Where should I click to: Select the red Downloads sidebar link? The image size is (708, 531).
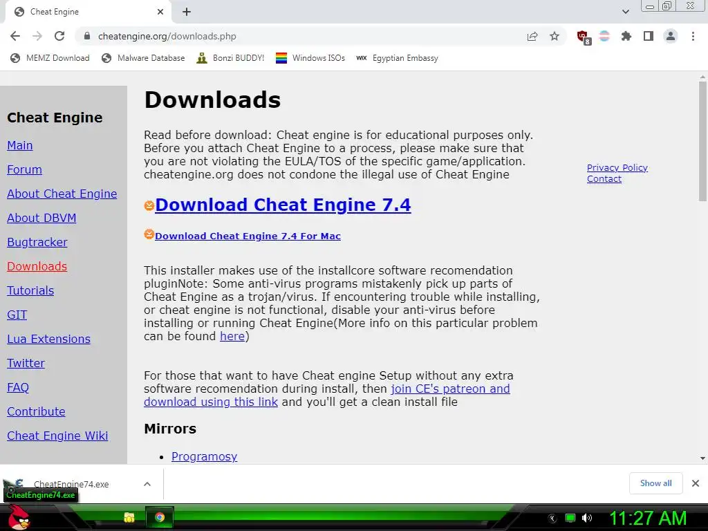[x=37, y=266]
